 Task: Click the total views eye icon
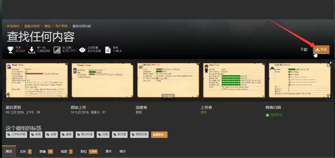point(82,50)
